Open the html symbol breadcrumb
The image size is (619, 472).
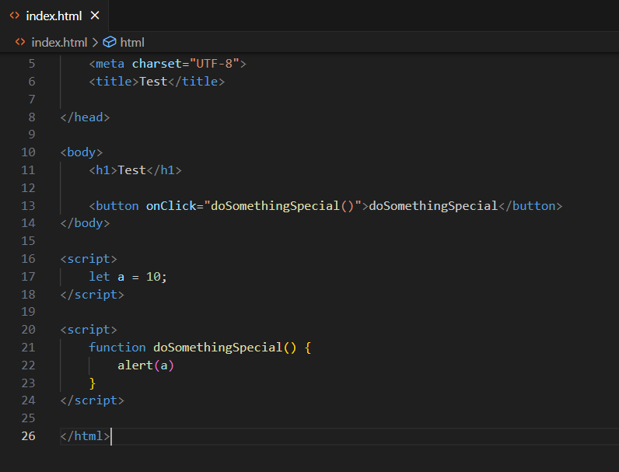[132, 42]
